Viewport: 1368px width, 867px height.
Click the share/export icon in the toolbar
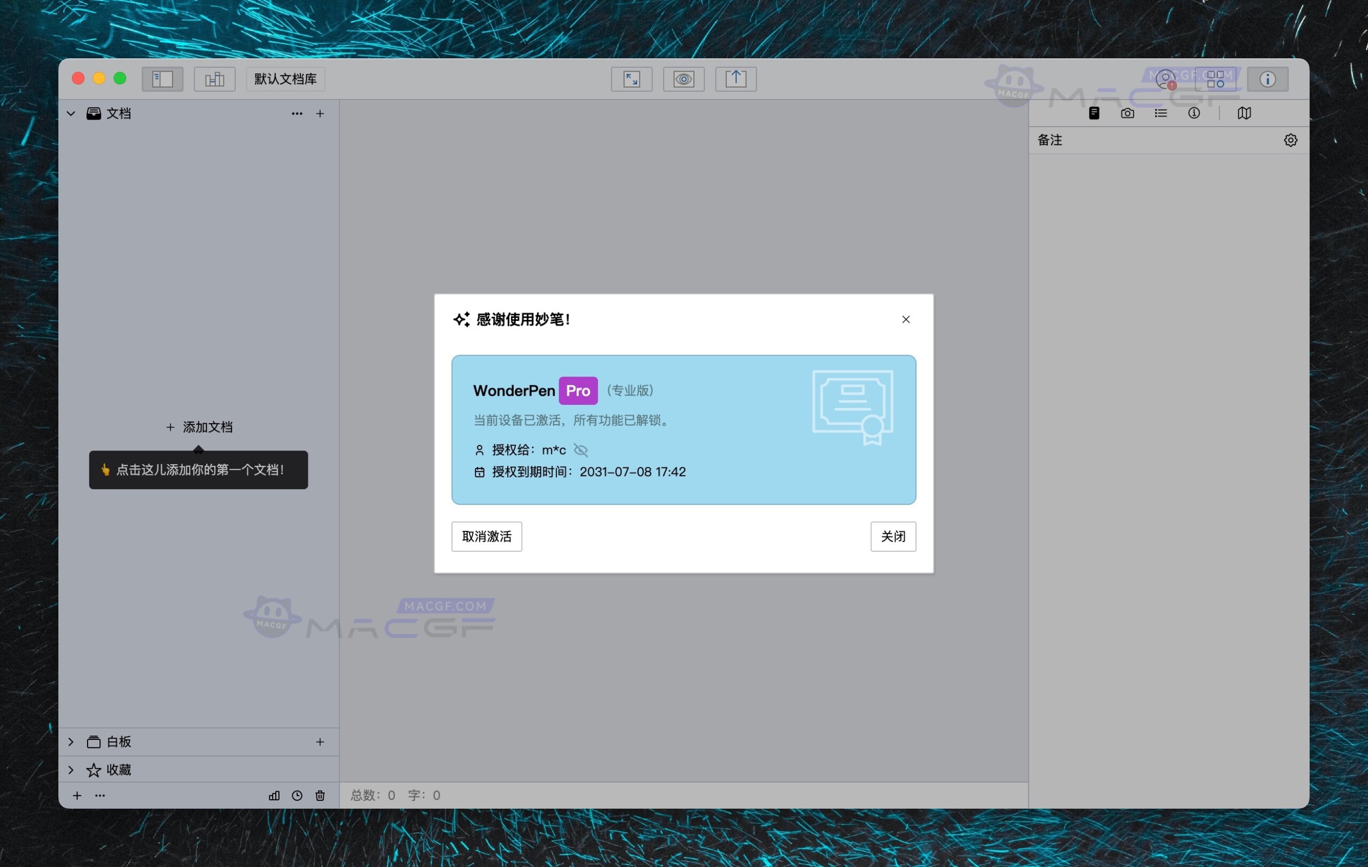tap(735, 79)
